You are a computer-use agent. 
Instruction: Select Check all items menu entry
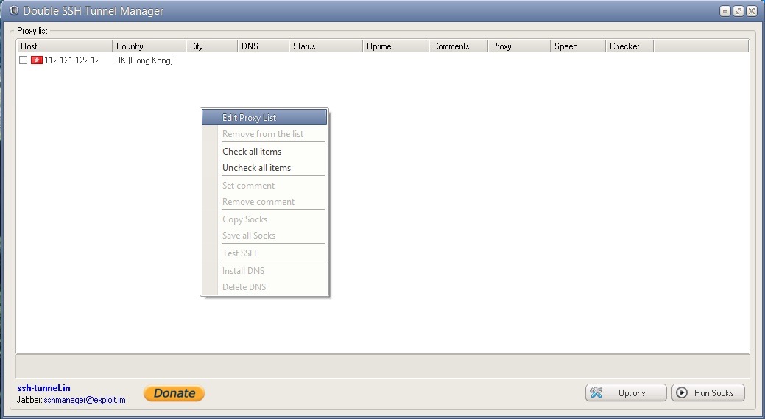coord(264,151)
